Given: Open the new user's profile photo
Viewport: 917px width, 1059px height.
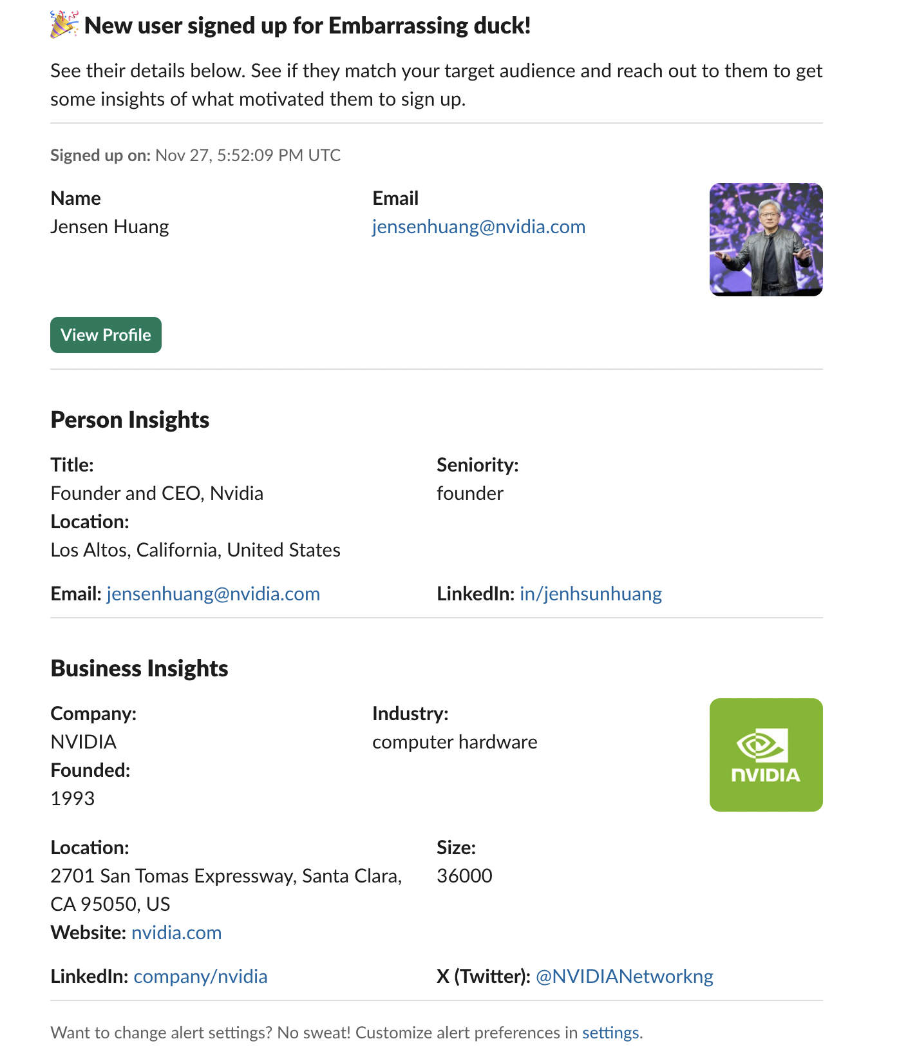Looking at the screenshot, I should coord(766,240).
